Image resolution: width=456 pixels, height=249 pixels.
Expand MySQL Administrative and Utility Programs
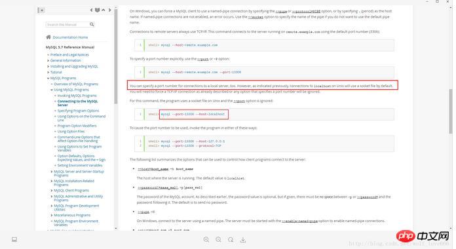52,197
